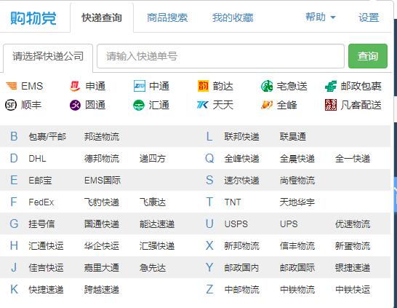Choose FedEx in the F row
Screen dimensions: 397x308
tap(41, 202)
